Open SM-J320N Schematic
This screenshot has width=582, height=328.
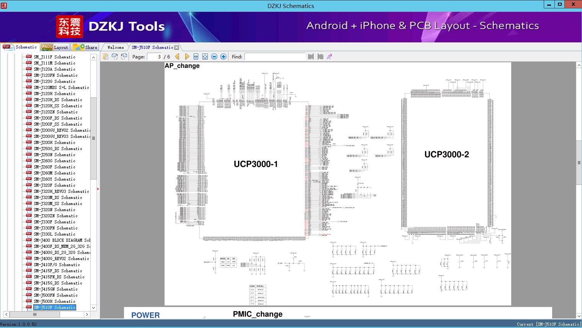tap(54, 210)
